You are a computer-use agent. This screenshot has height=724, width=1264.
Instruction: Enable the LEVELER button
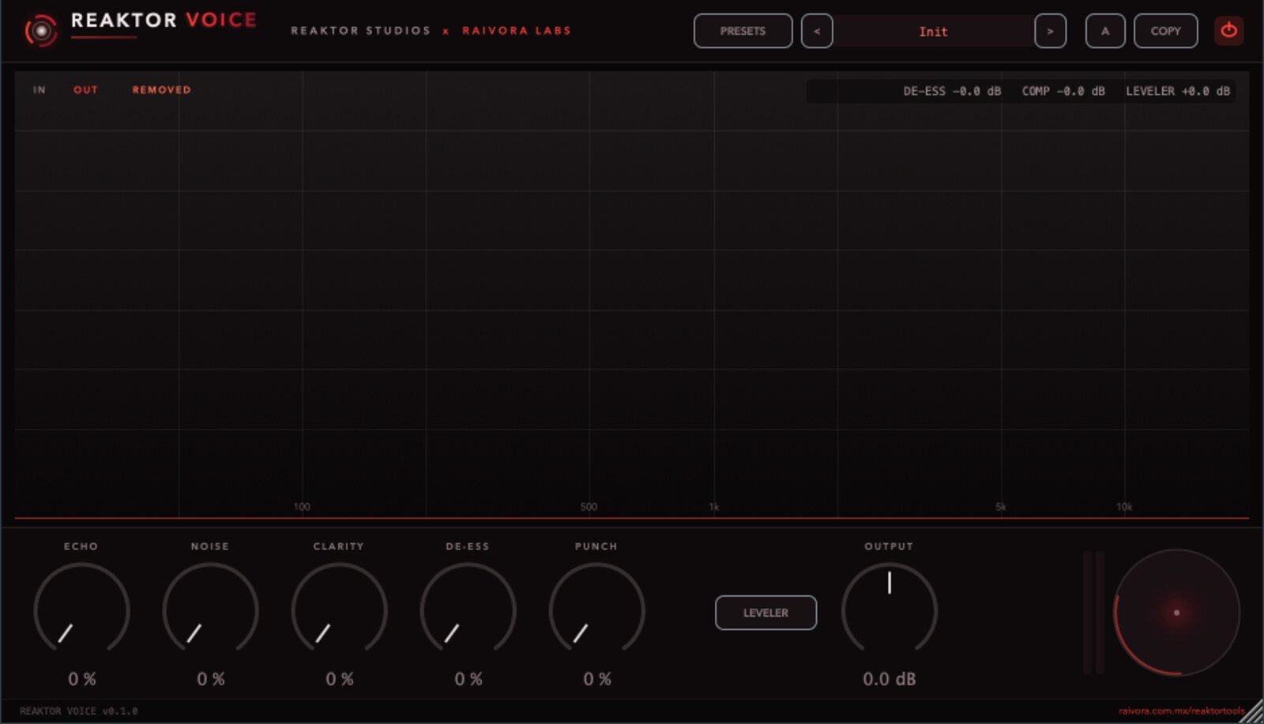coord(766,613)
